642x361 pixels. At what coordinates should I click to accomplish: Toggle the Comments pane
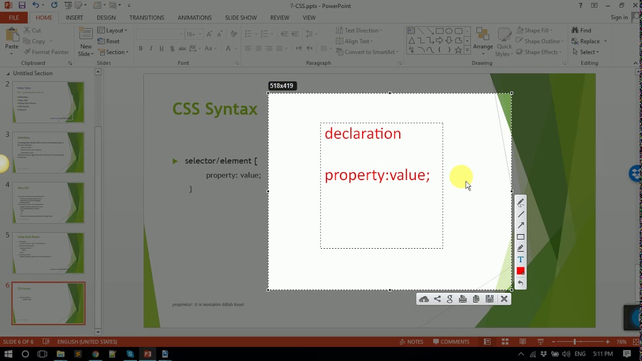pyautogui.click(x=451, y=342)
